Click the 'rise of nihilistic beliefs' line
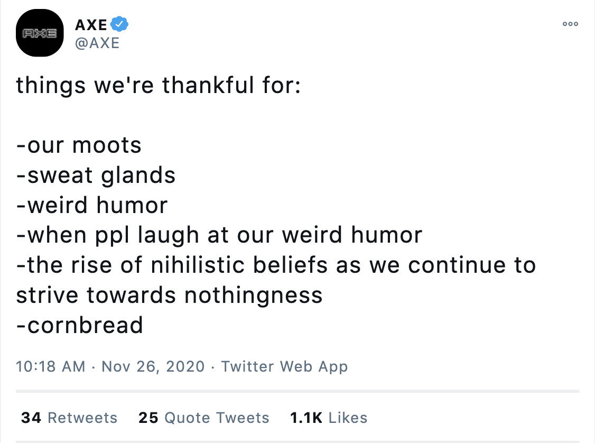The height and width of the screenshot is (443, 595). [x=276, y=265]
